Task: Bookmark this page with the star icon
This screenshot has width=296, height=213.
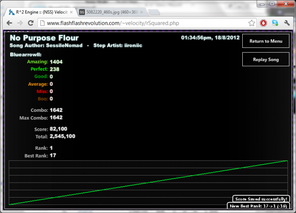Action: click(251, 23)
